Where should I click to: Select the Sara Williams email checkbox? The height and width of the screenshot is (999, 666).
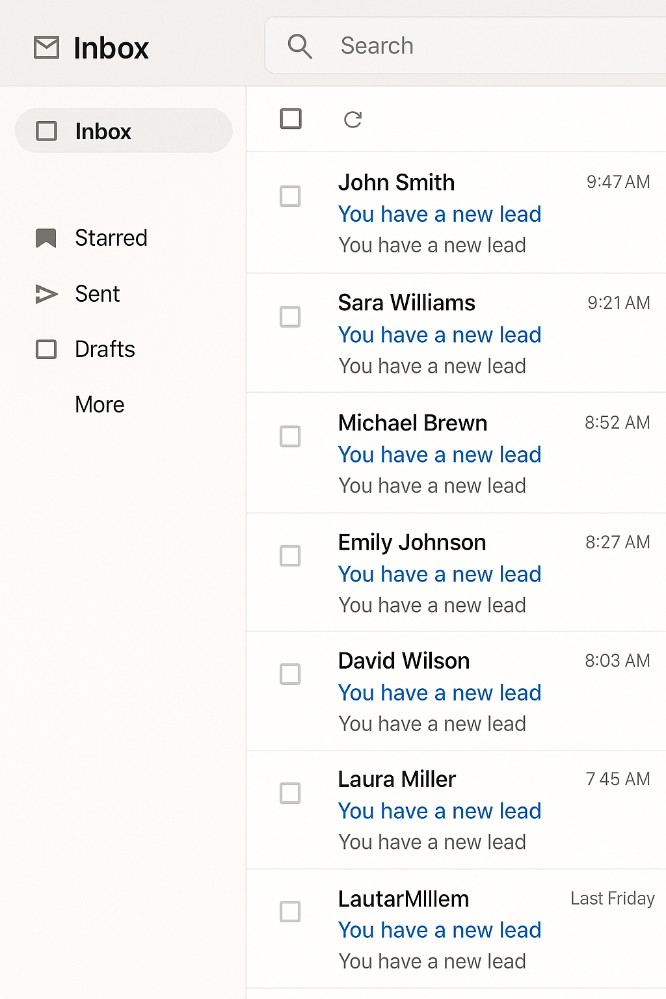[x=290, y=317]
